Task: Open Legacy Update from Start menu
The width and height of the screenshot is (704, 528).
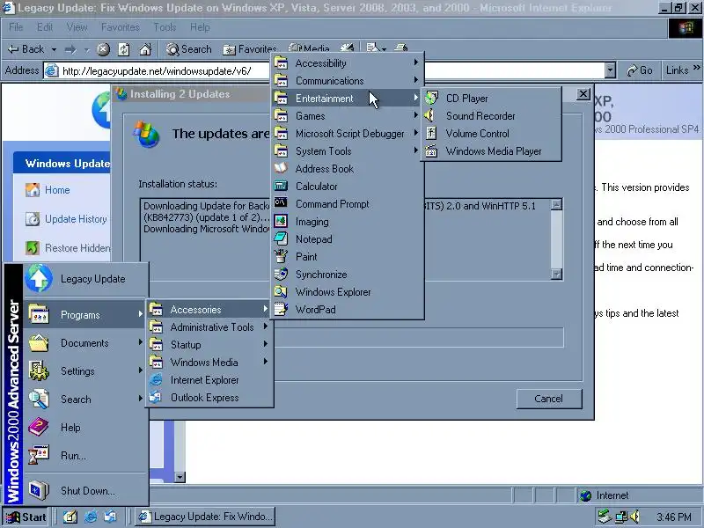Action: point(85,279)
